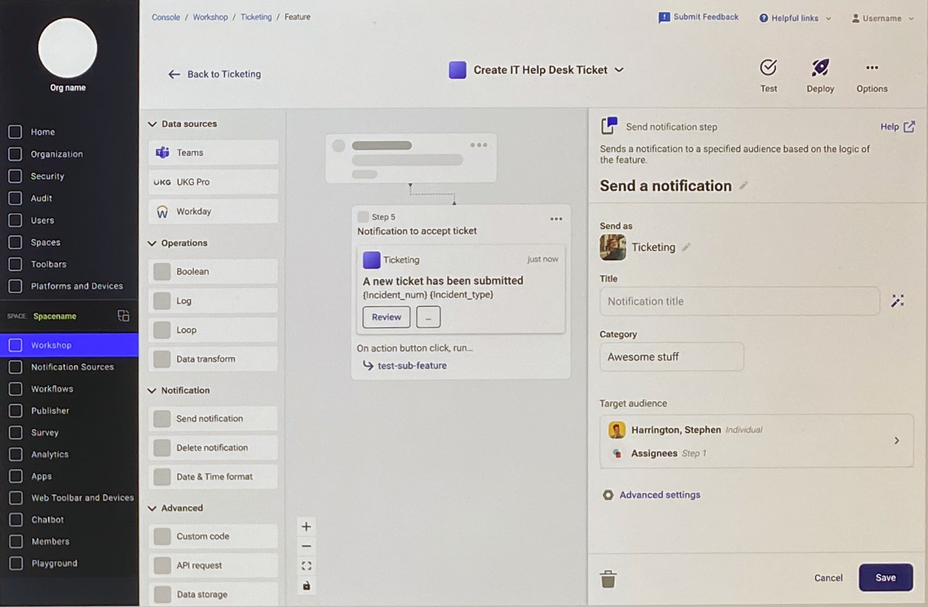Open Analytics in the sidebar
The width and height of the screenshot is (928, 607).
click(x=50, y=454)
